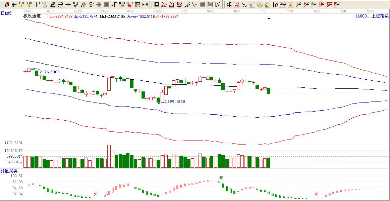Pick the horizontal measure arrows icon

[x=145, y=5]
